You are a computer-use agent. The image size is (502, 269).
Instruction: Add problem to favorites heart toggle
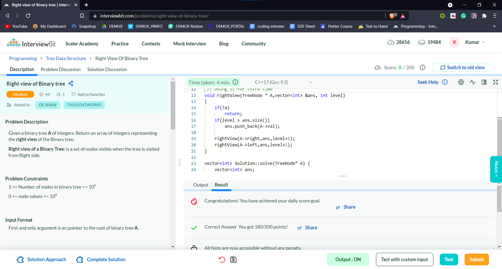74,94
